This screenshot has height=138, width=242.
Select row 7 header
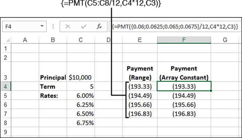[6, 114]
